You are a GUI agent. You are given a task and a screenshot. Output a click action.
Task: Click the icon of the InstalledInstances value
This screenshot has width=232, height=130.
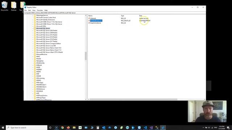89,21
